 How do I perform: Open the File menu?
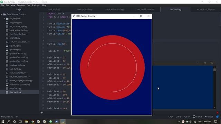(2, 6)
